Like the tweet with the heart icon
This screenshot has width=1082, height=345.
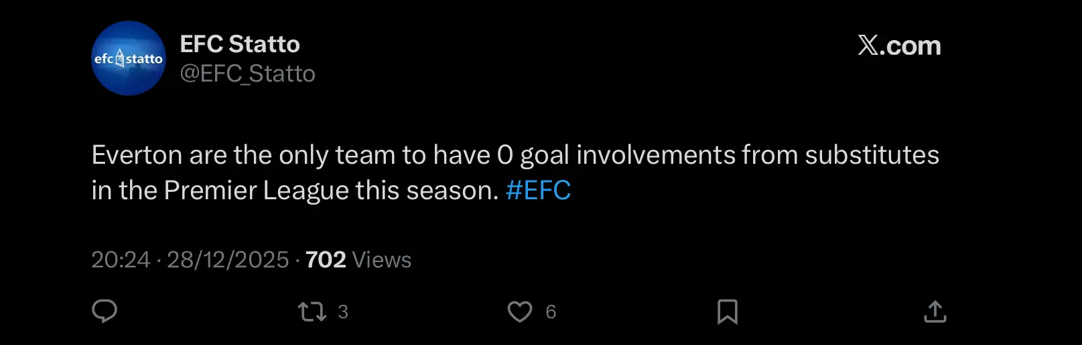tap(519, 312)
